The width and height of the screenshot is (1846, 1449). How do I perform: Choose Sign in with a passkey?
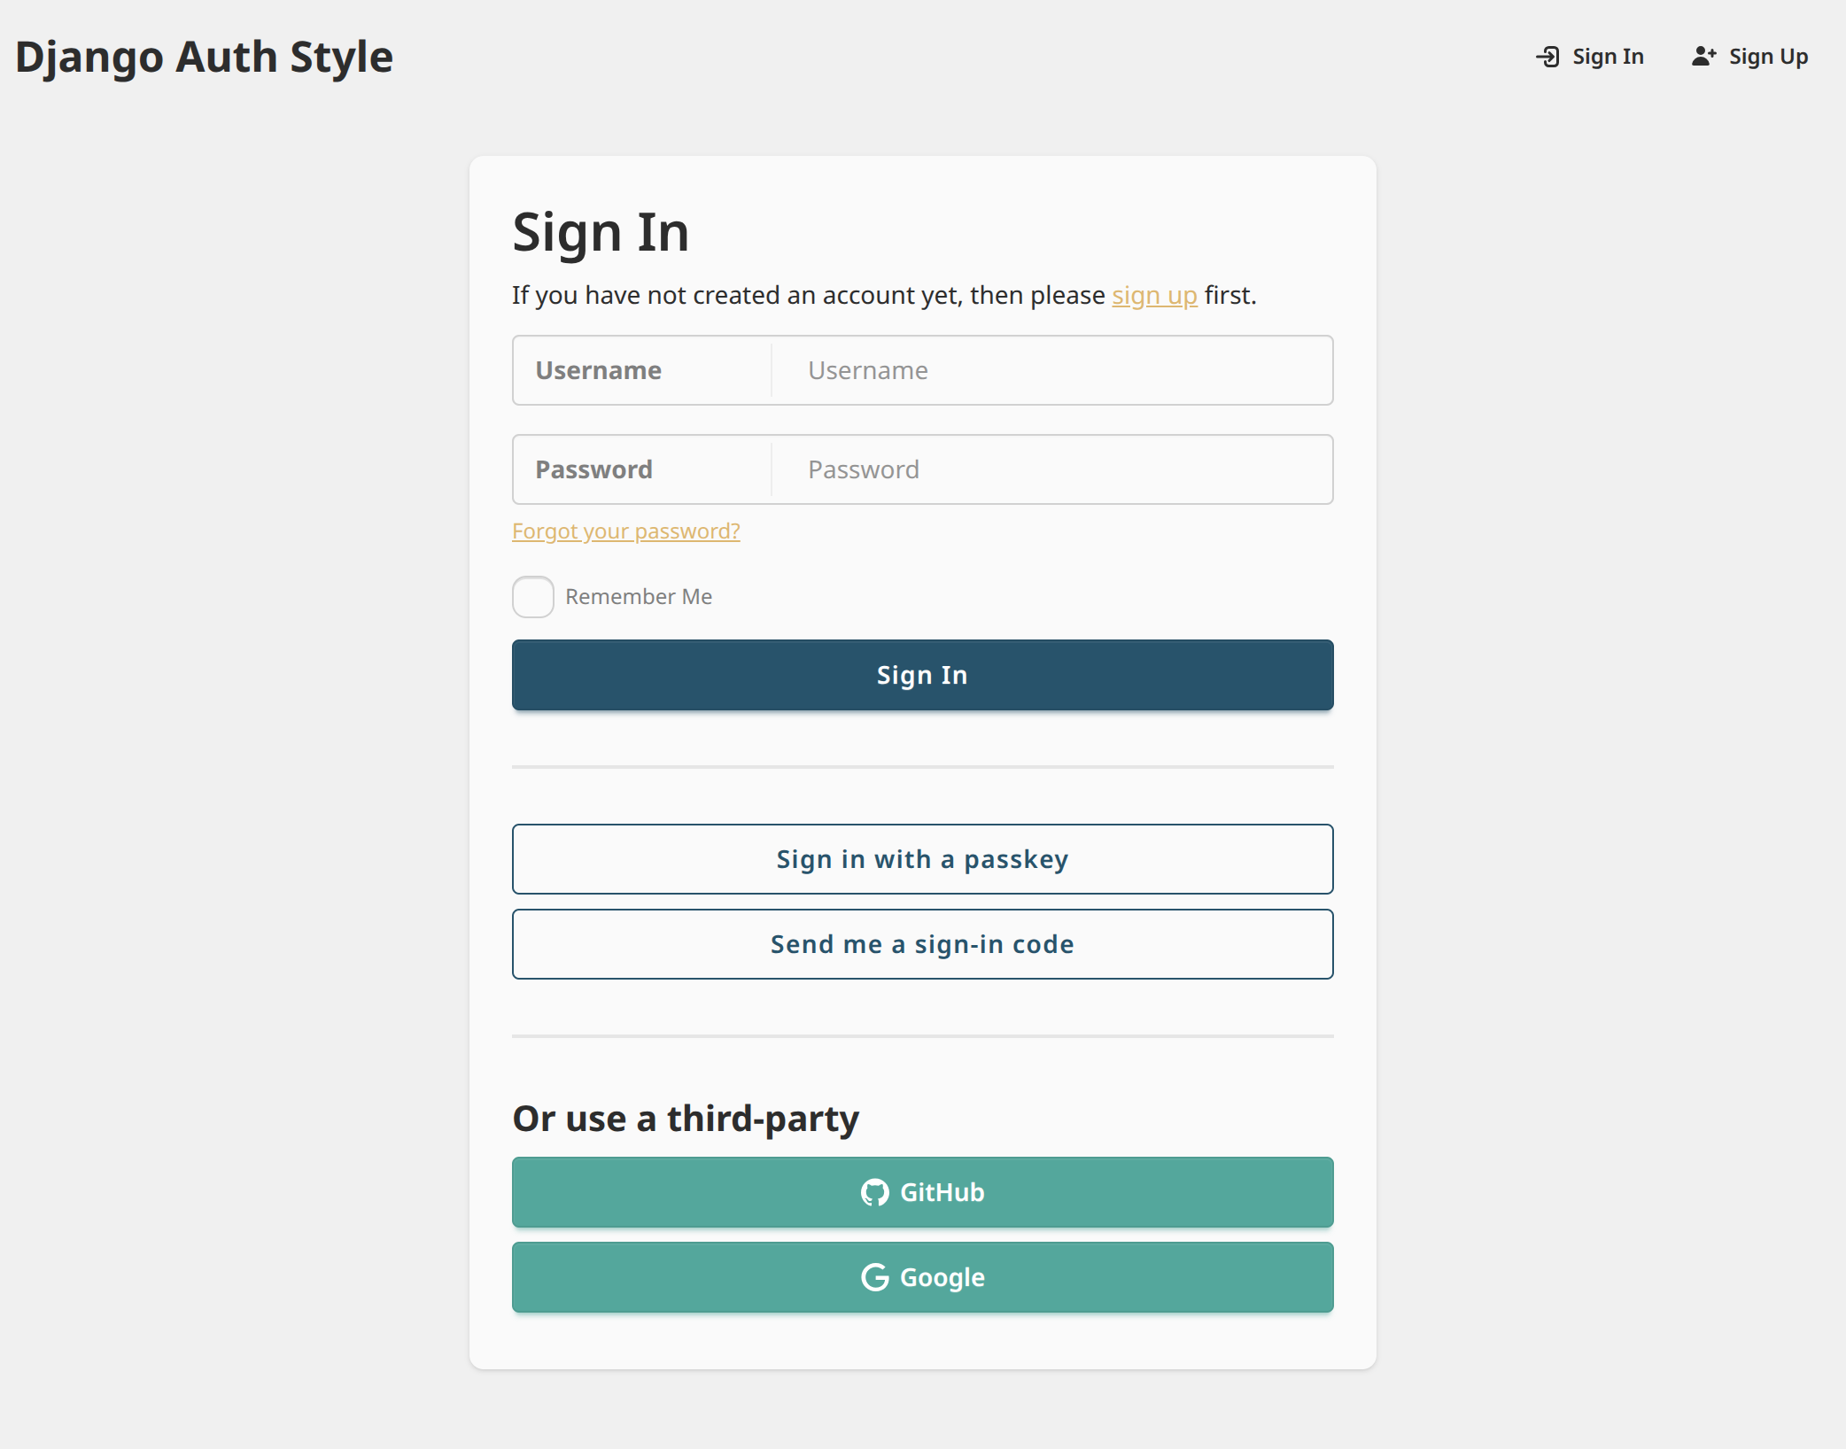tap(922, 858)
